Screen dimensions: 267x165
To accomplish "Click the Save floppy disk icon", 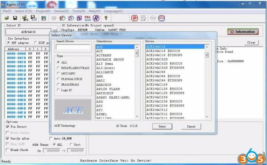I will point(15,18).
